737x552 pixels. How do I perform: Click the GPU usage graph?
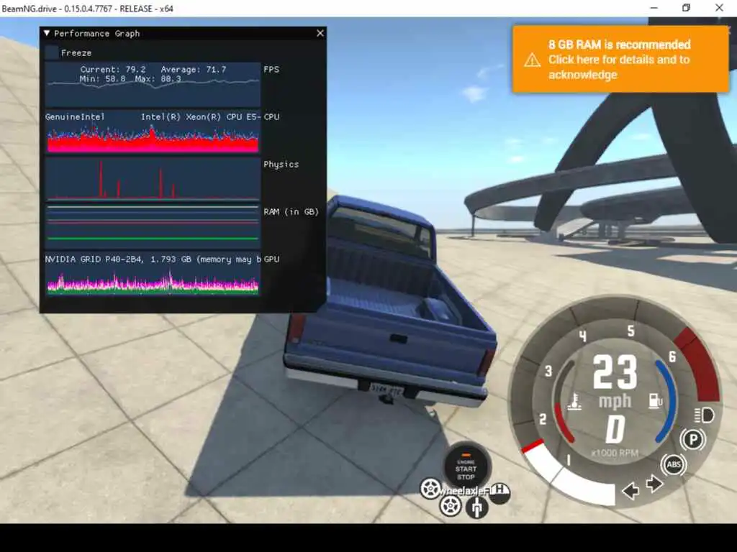153,275
